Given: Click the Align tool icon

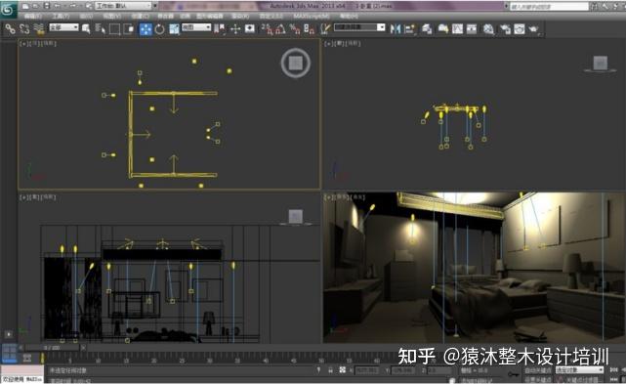Looking at the screenshot, I should 409,28.
